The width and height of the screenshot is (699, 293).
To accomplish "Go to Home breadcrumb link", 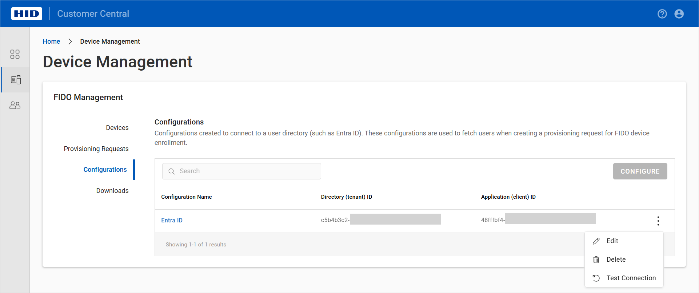I will tap(51, 41).
